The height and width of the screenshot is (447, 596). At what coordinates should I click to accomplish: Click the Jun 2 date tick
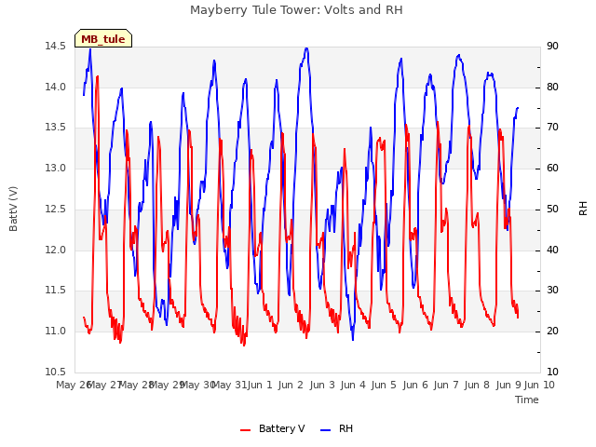coord(291,385)
